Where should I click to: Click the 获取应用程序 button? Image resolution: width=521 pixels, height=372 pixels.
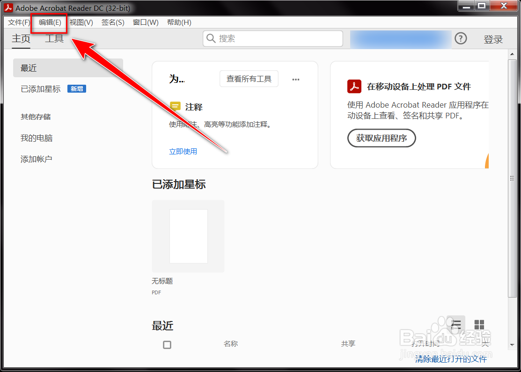tap(382, 138)
